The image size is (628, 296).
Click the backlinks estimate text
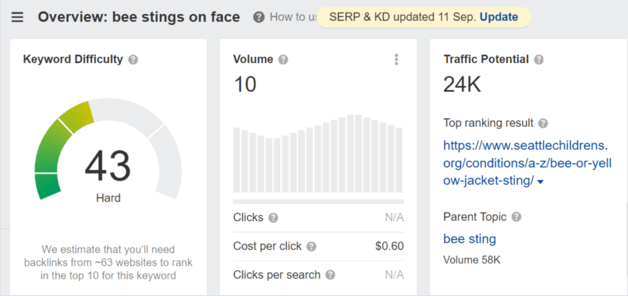[108, 263]
